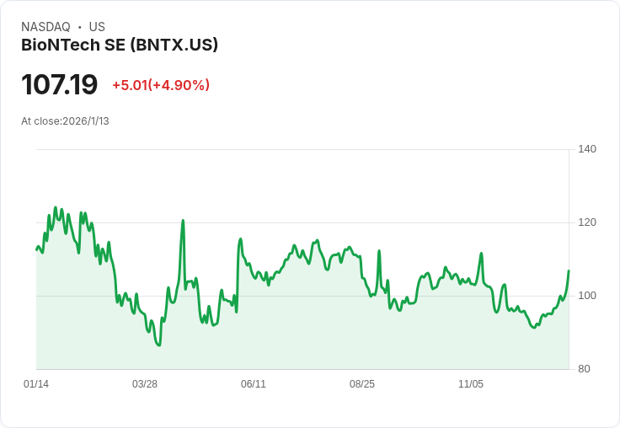Click the lowest trough of the chart line

159,345
